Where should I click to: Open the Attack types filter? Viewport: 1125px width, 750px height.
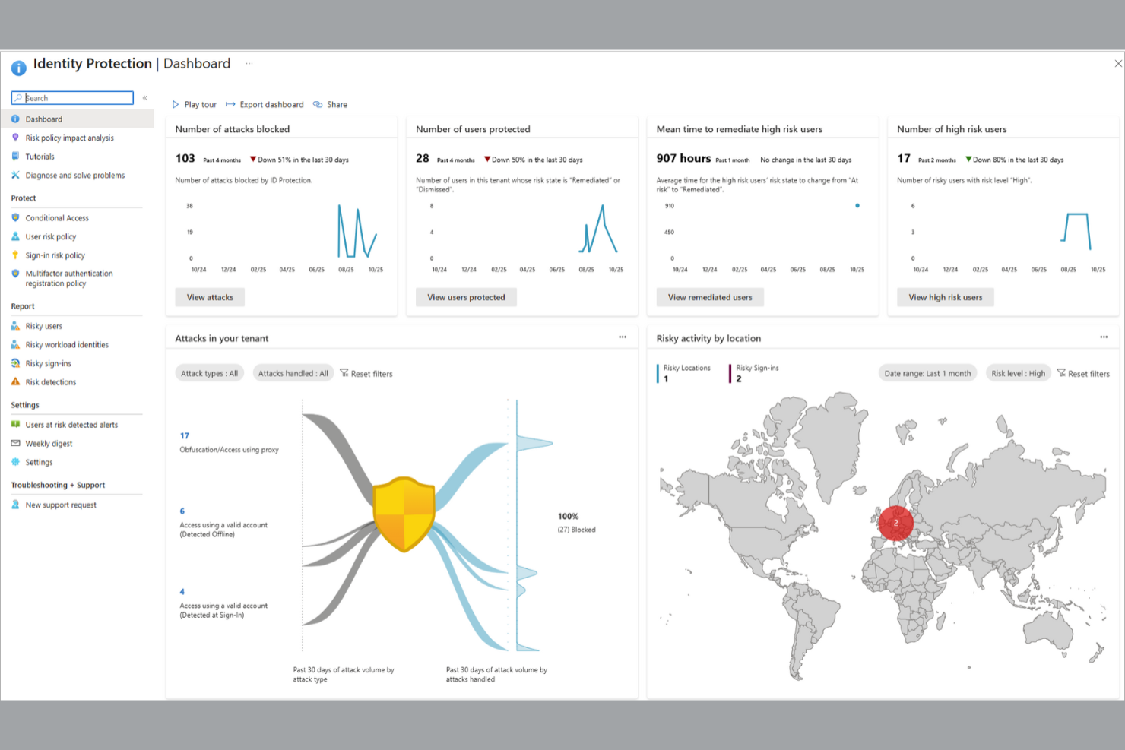coord(210,373)
